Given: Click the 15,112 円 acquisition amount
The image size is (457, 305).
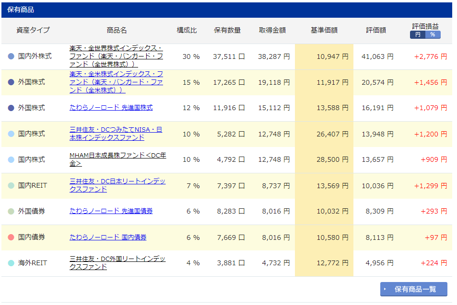Looking at the screenshot, I should (x=274, y=108).
